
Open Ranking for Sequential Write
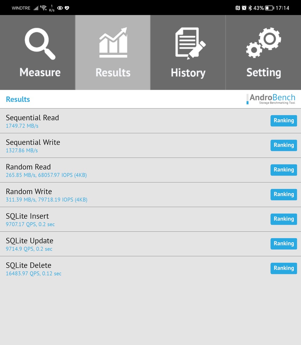point(284,145)
